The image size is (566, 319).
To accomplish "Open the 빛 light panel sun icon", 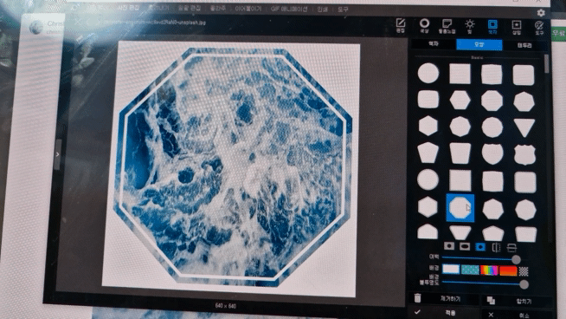I will 470,27.
